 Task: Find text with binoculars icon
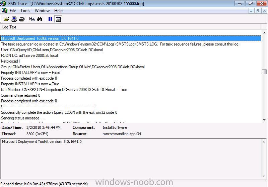click(x=40, y=19)
